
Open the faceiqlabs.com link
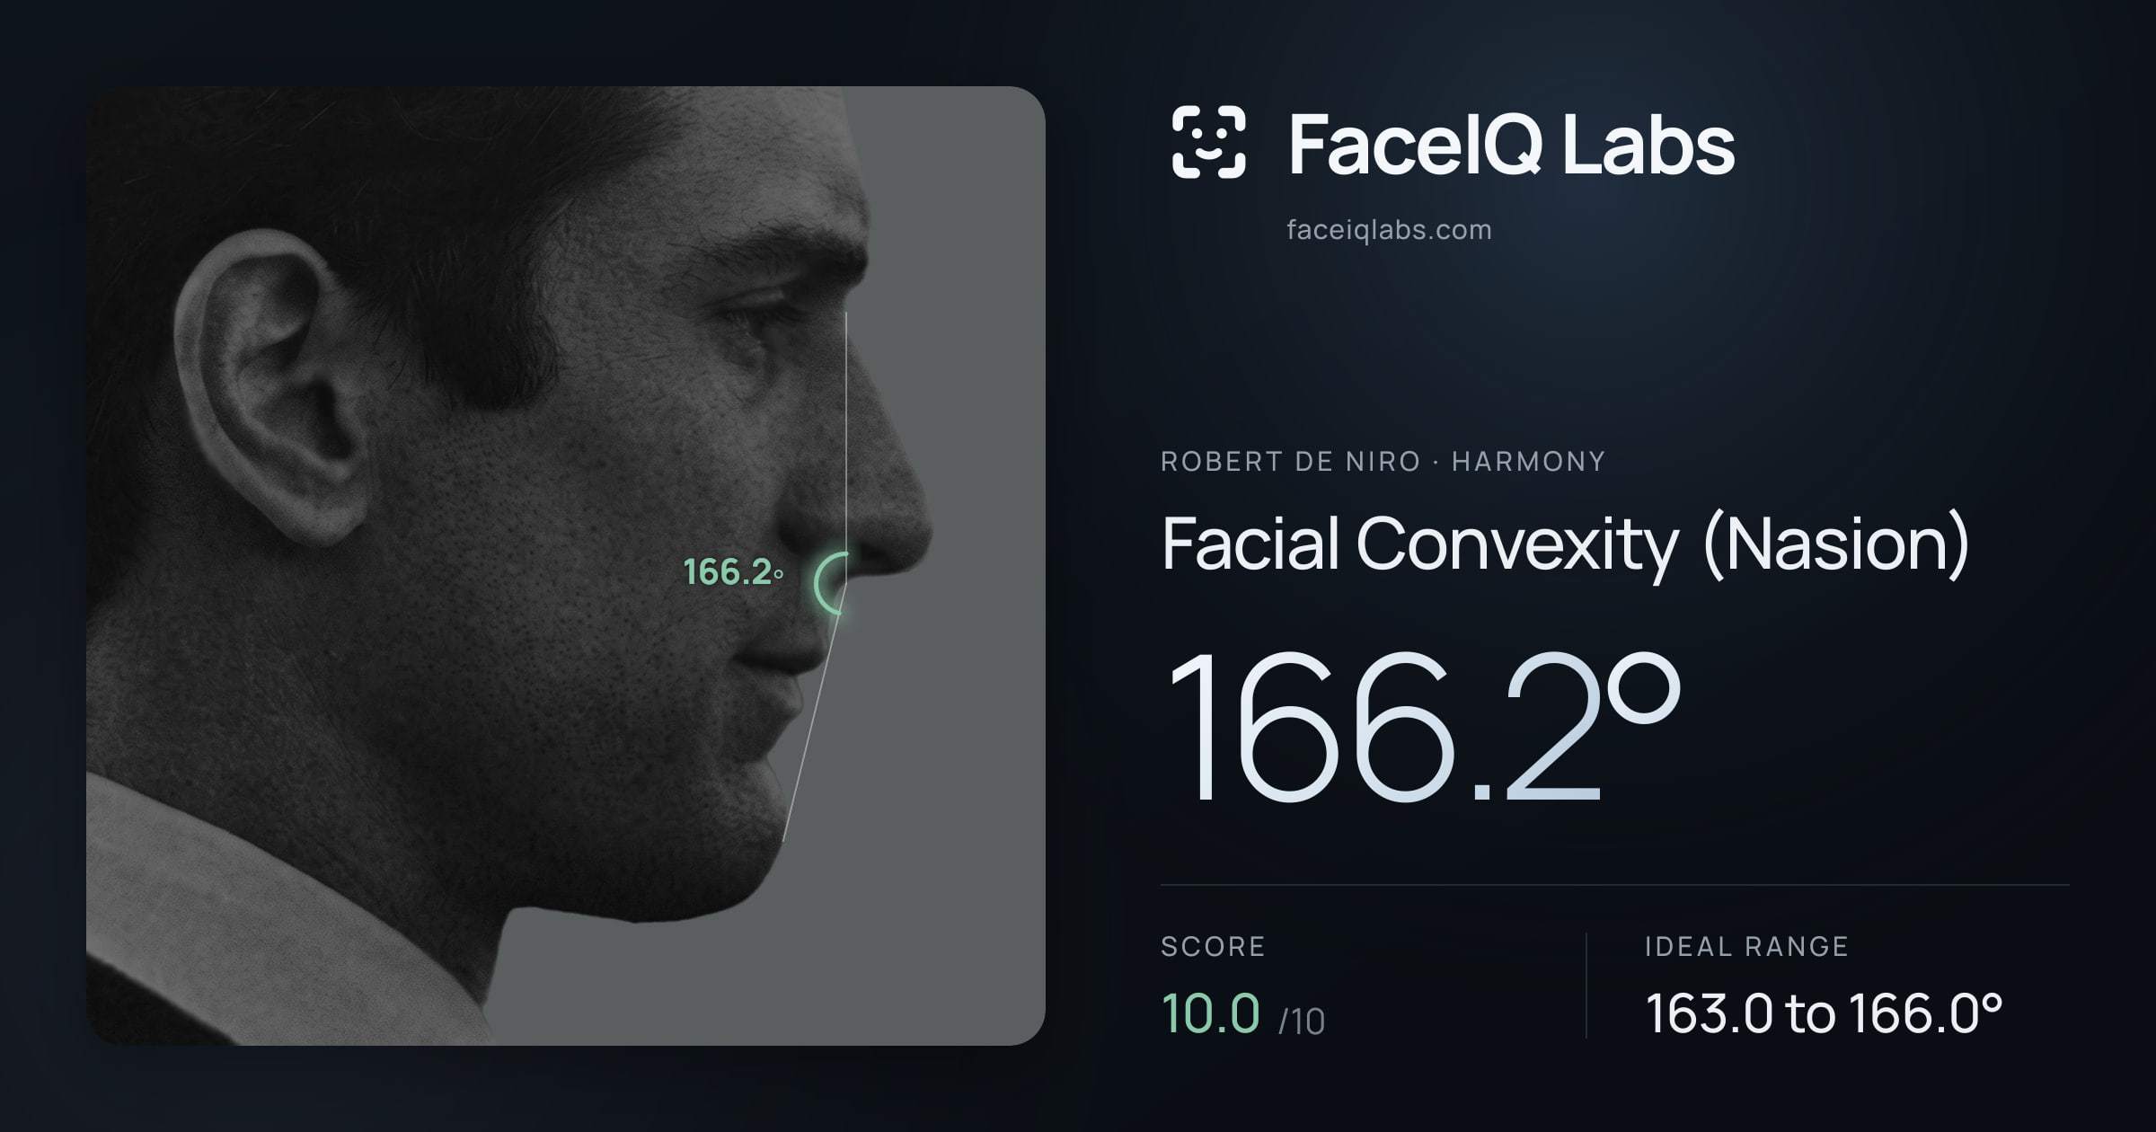tap(1389, 230)
